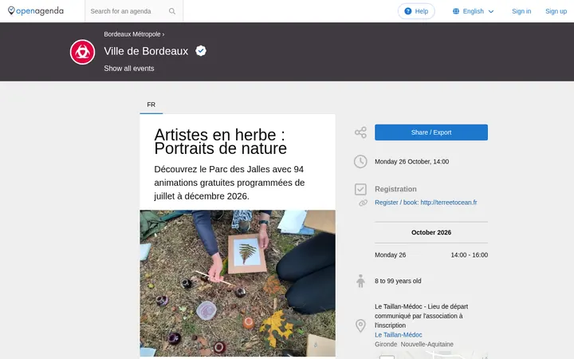Open the event photo of leaf painting
This screenshot has width=574, height=359.
[238, 283]
